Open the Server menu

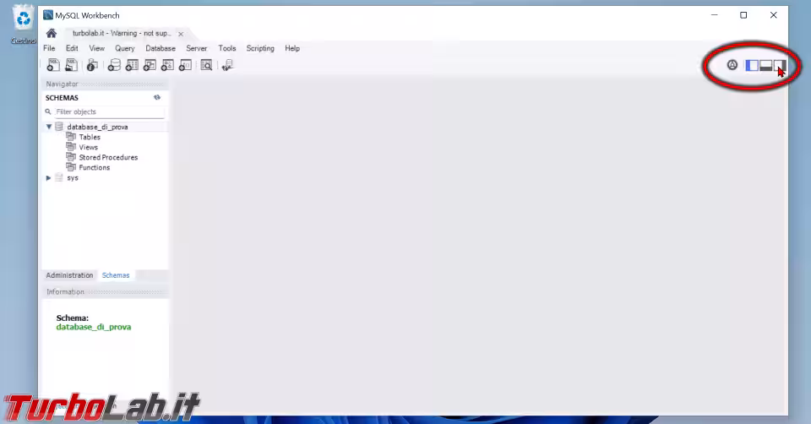pyautogui.click(x=197, y=48)
